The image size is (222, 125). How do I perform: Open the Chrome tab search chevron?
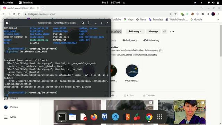tap(202, 8)
